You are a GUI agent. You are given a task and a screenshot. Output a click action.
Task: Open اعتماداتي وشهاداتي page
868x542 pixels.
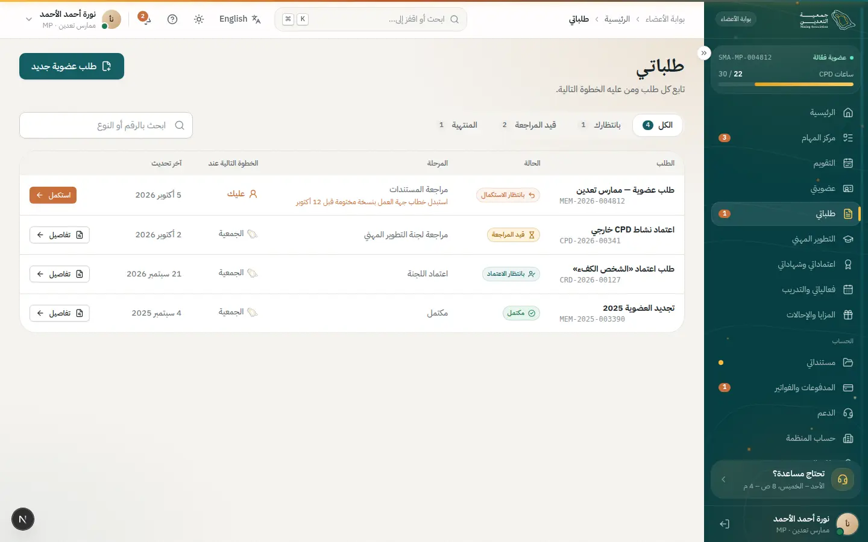(786, 264)
